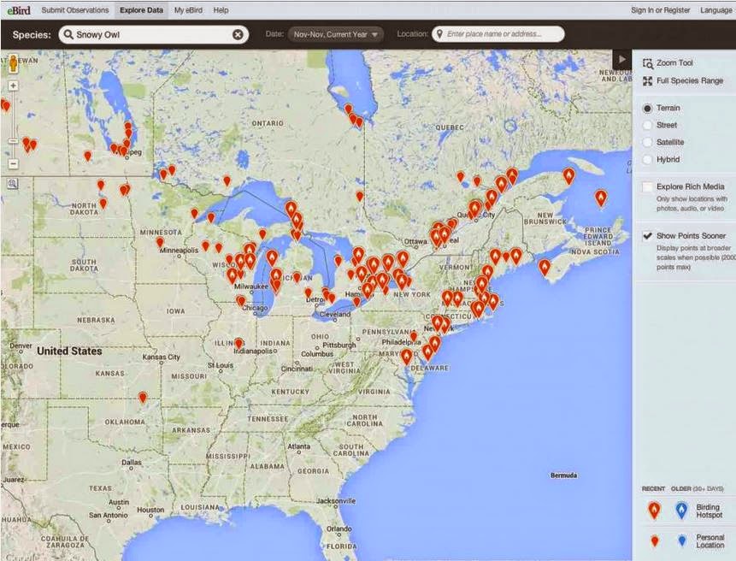The image size is (736, 561).
Task: Zoom in with the map plus button
Action: 13,86
